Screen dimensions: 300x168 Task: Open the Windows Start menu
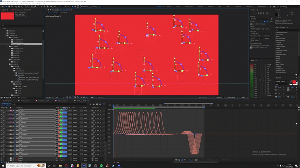tap(3, 166)
